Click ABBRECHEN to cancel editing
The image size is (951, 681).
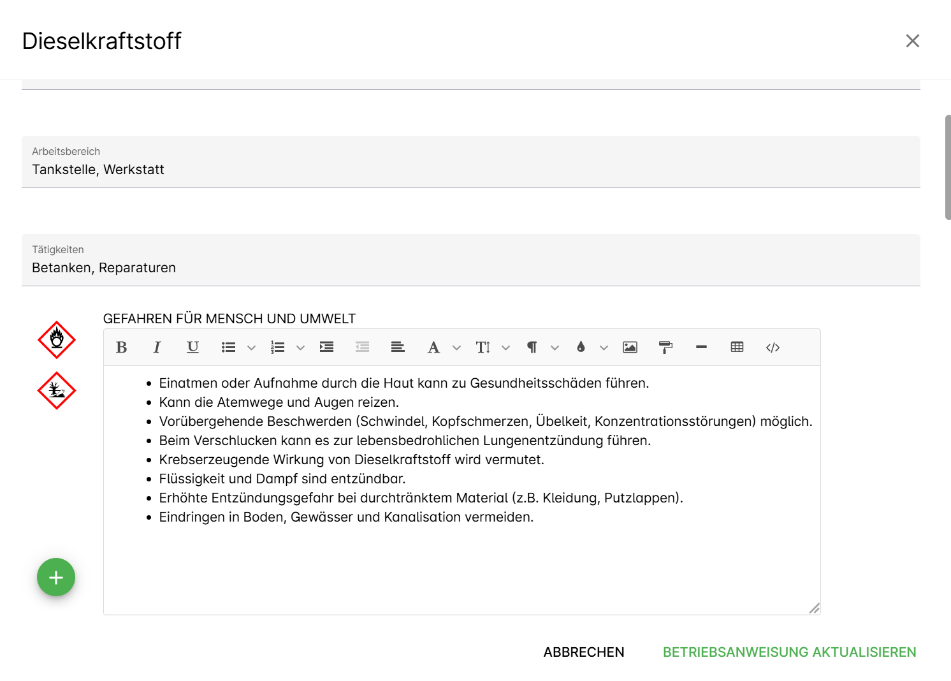click(583, 652)
